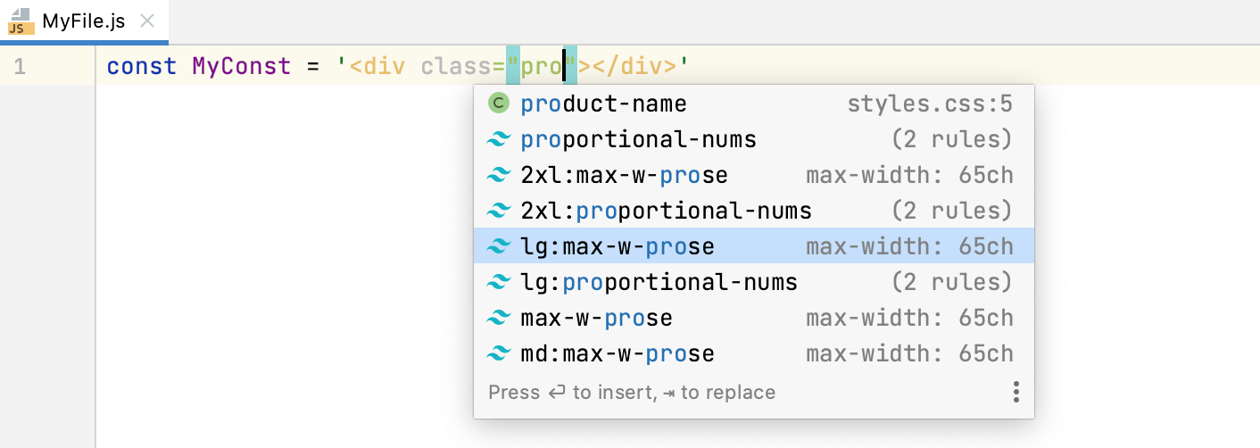Click the CSS class icon beside product-name
1260x448 pixels.
498,104
